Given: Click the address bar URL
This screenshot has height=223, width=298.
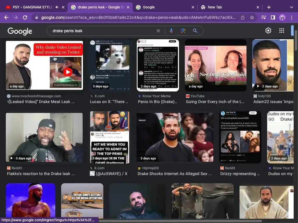Looking at the screenshot, I should coord(138,17).
